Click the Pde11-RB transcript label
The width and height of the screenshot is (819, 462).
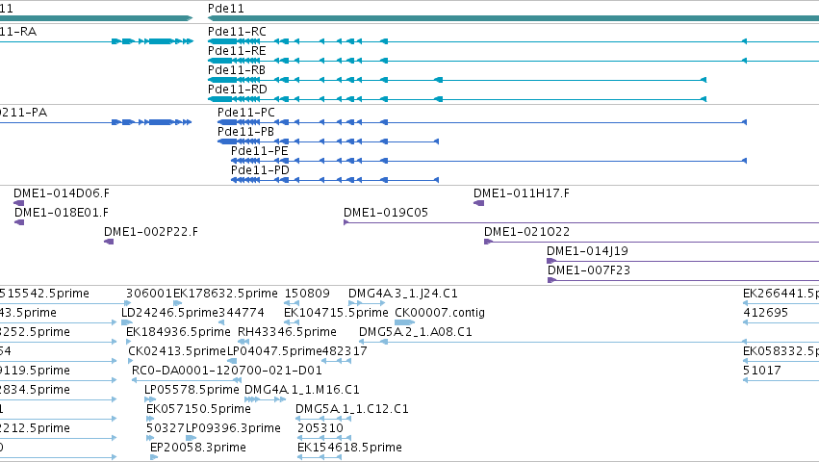pyautogui.click(x=237, y=70)
